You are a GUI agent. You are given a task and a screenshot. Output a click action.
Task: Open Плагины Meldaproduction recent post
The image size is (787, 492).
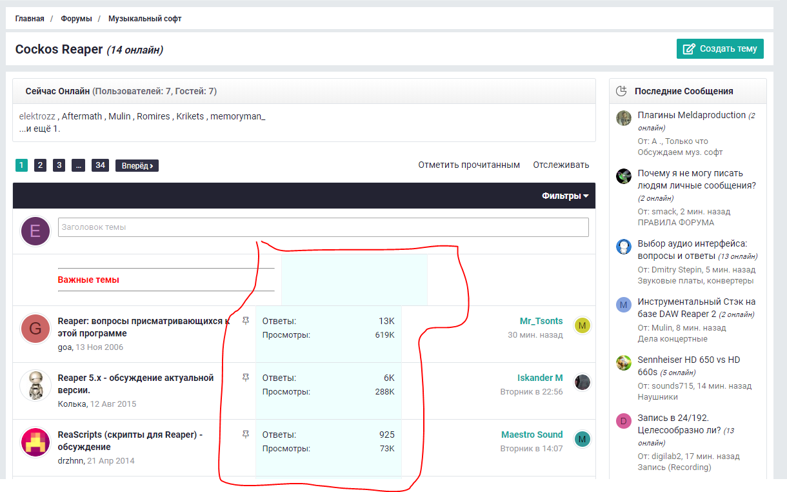(692, 115)
